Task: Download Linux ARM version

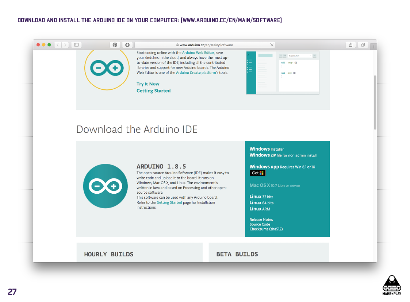Action: click(x=260, y=209)
